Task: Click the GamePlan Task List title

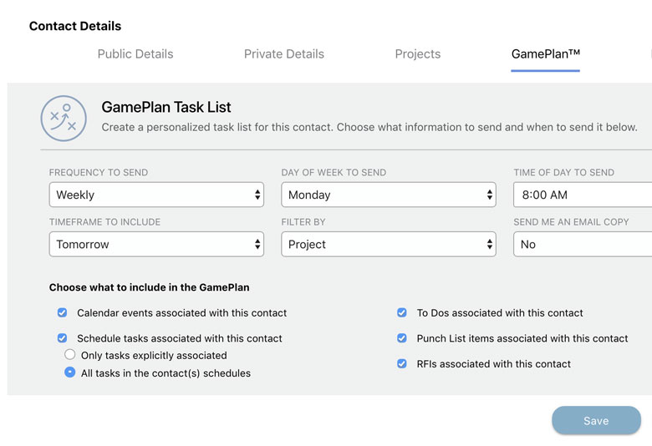Action: pyautogui.click(x=166, y=107)
